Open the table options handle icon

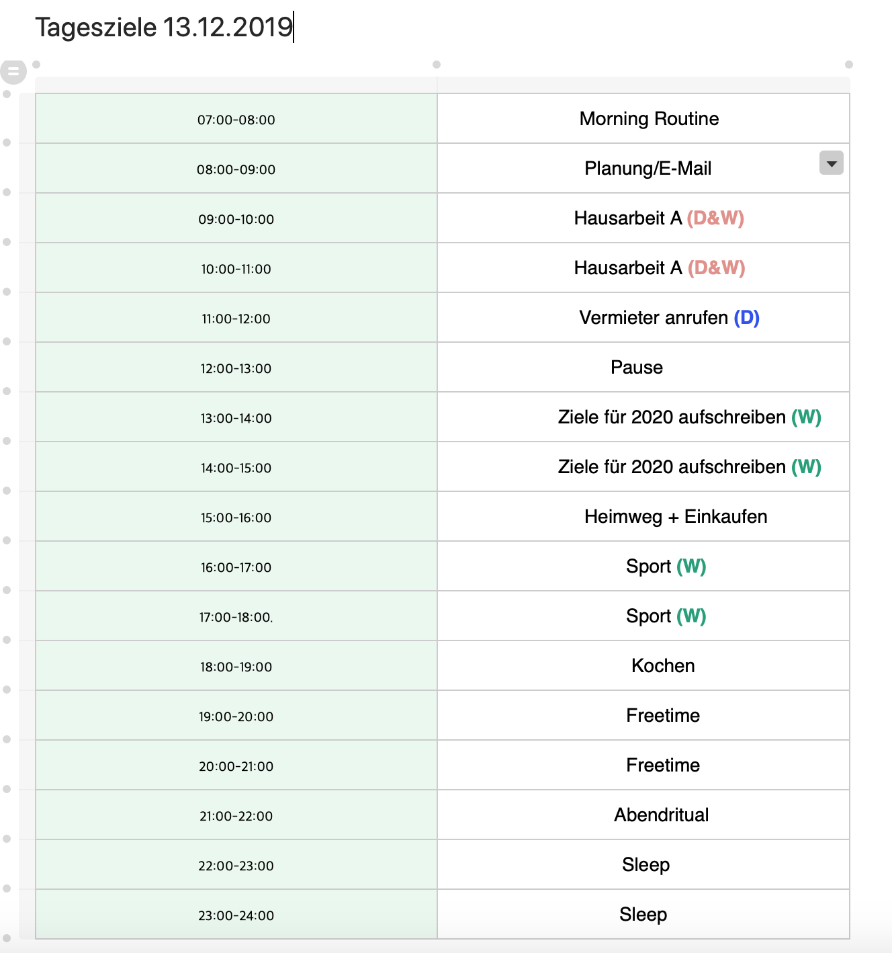coord(13,71)
